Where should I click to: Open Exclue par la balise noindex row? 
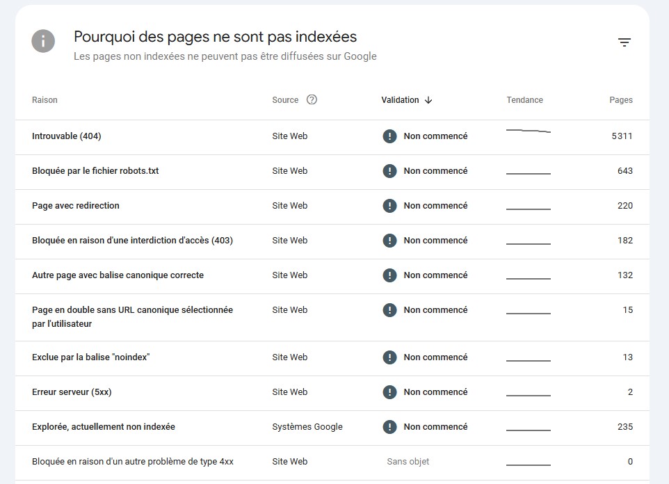click(91, 357)
